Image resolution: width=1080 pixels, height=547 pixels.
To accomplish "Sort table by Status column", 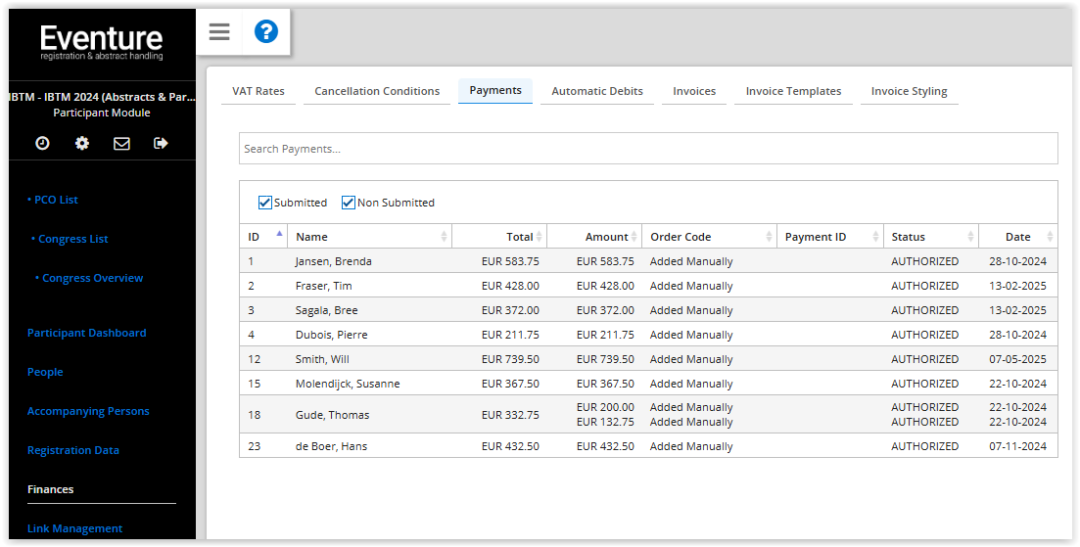I will [x=931, y=237].
